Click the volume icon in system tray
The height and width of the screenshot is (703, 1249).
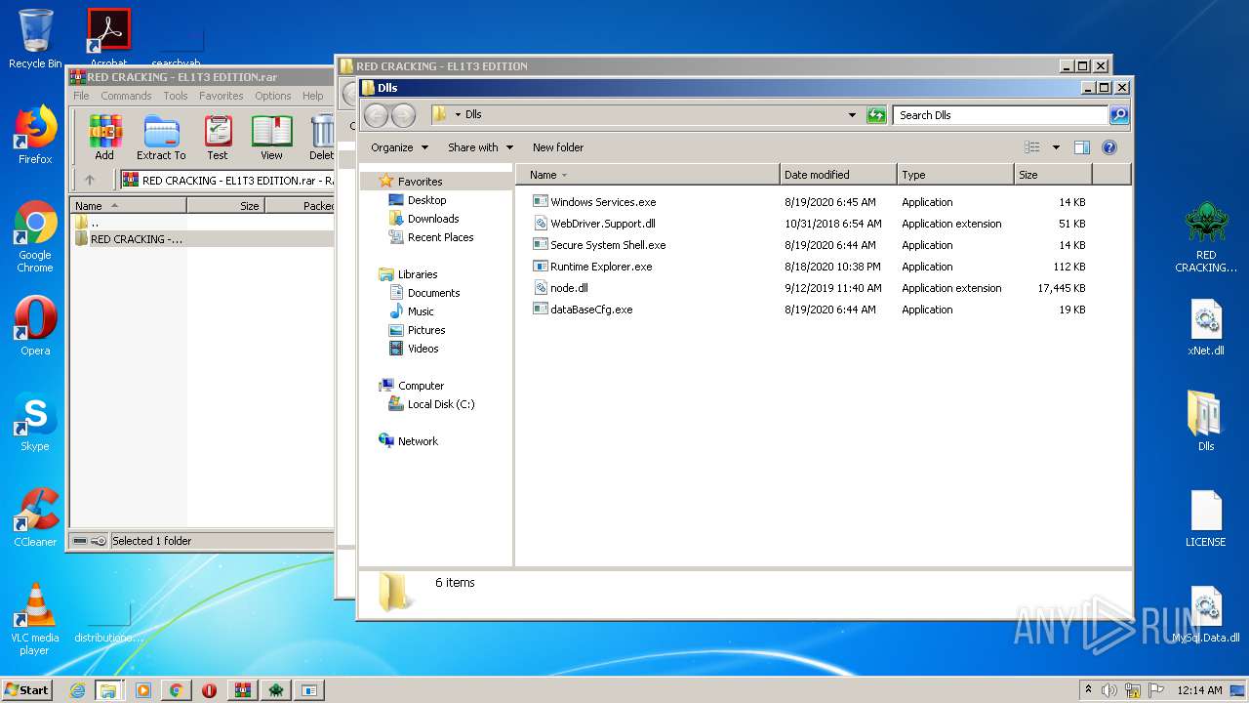(x=1109, y=690)
